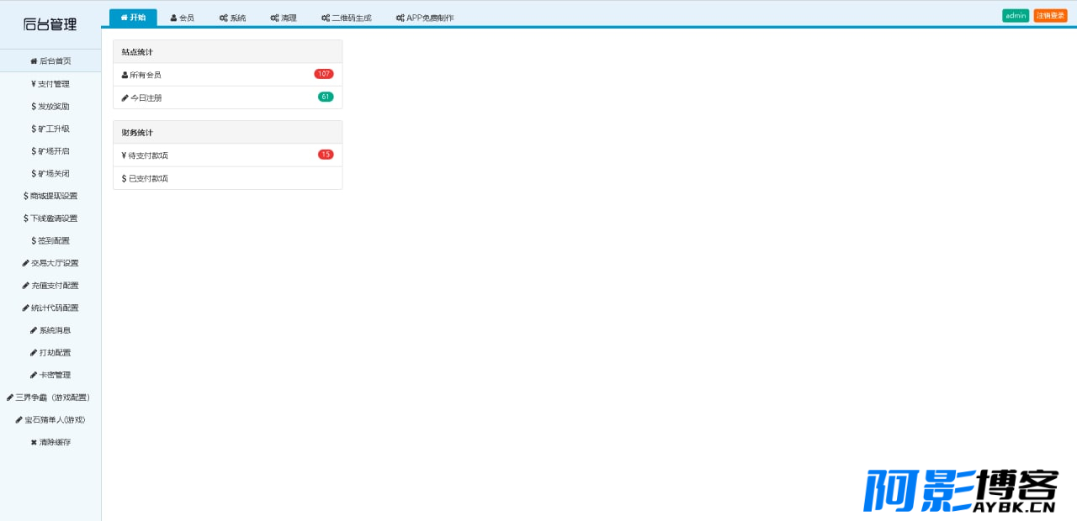Click the pencil icon beside 打劫配置
Screen dimensions: 1077x521
[34, 353]
